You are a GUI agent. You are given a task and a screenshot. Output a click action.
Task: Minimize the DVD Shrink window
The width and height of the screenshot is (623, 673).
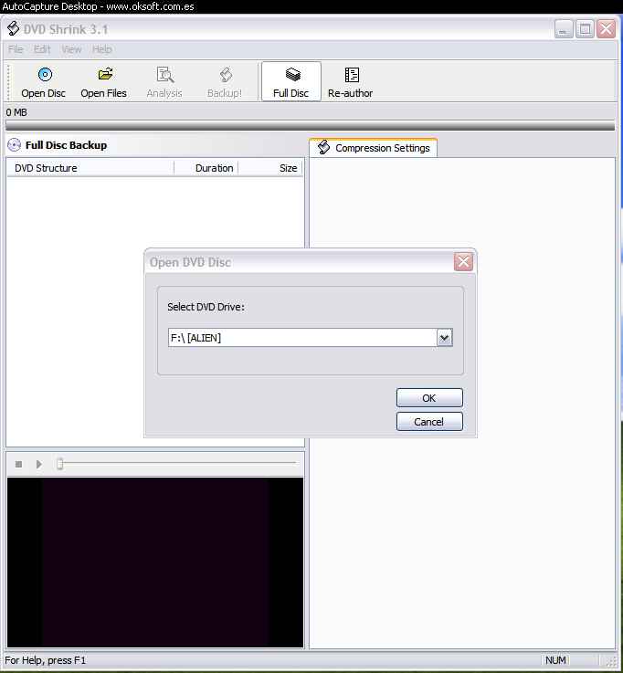(564, 29)
